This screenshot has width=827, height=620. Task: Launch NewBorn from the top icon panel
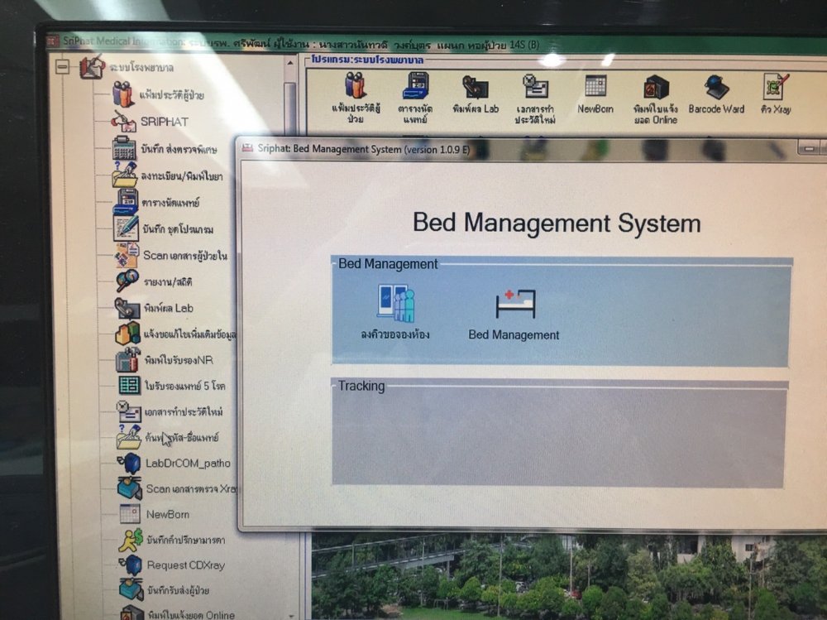pos(595,94)
